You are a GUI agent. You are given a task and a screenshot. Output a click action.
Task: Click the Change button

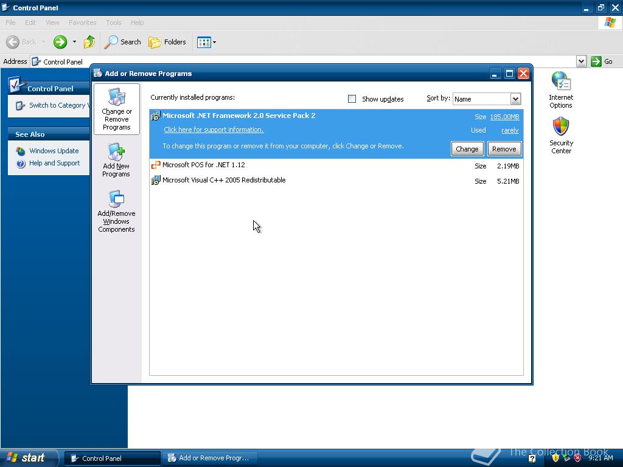pos(467,149)
